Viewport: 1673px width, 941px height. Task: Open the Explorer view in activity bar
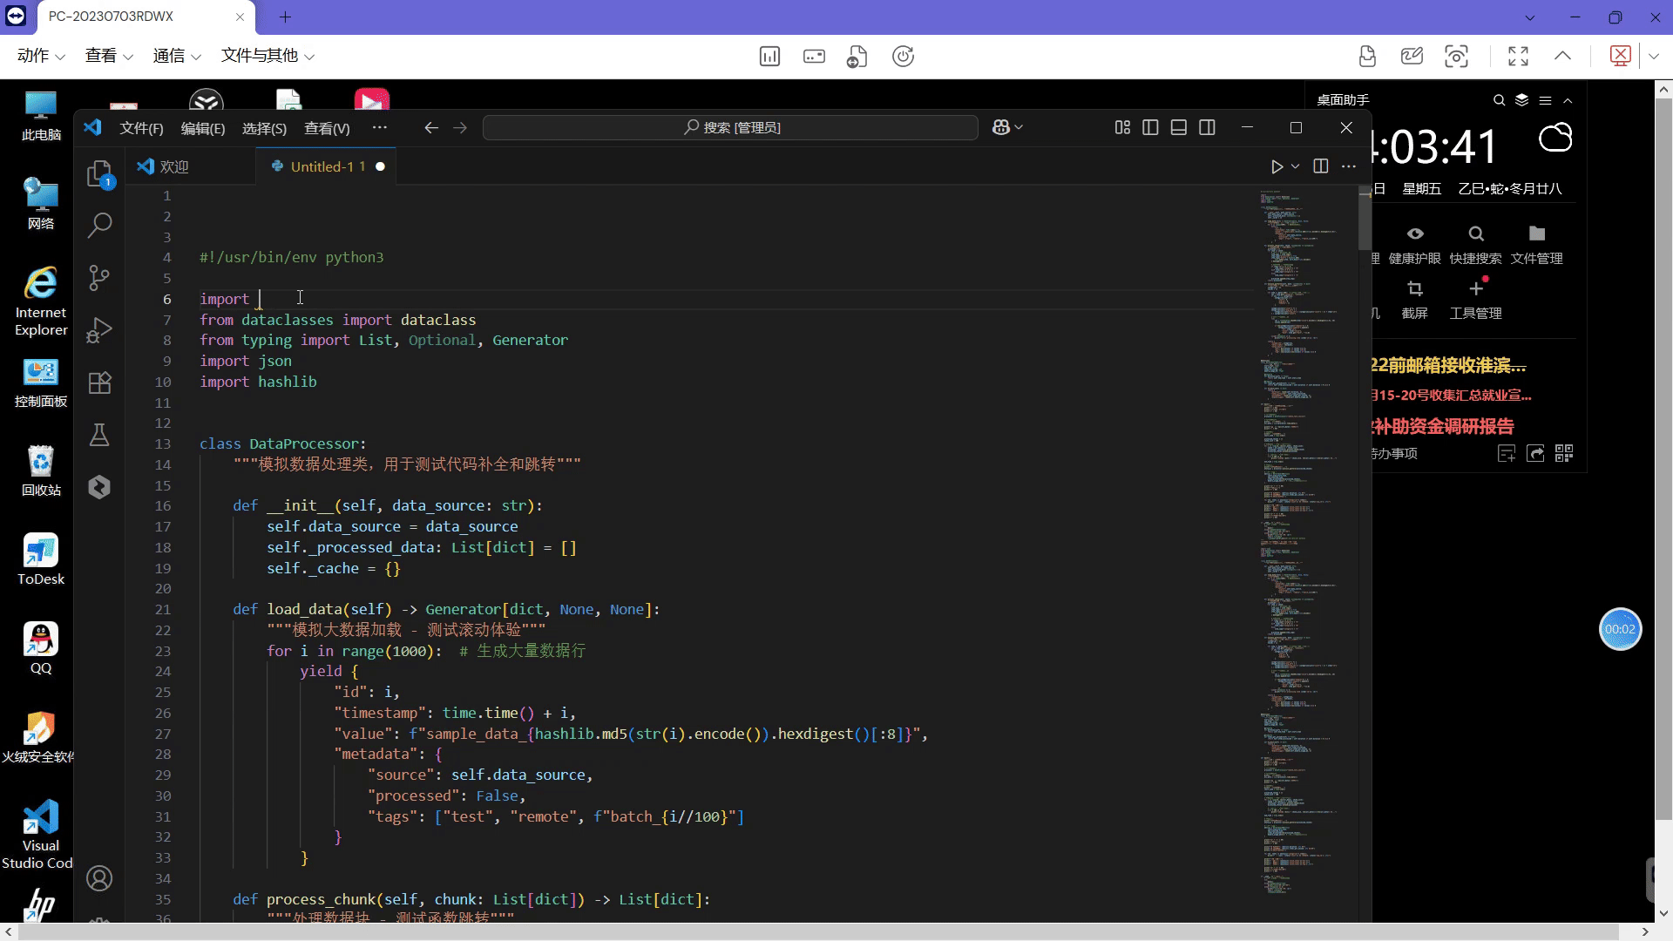(x=99, y=173)
